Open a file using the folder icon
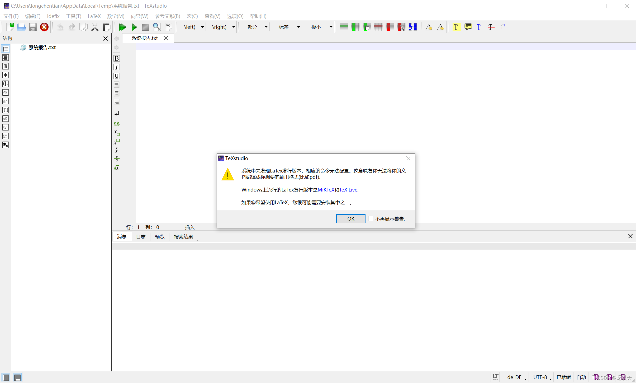 coord(21,27)
